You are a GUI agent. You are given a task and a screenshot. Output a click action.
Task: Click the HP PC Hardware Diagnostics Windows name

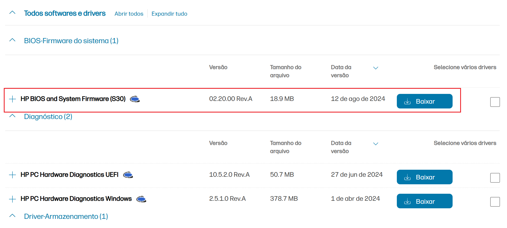coord(76,199)
